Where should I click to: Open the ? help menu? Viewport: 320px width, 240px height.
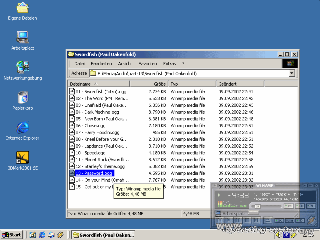pos(183,64)
